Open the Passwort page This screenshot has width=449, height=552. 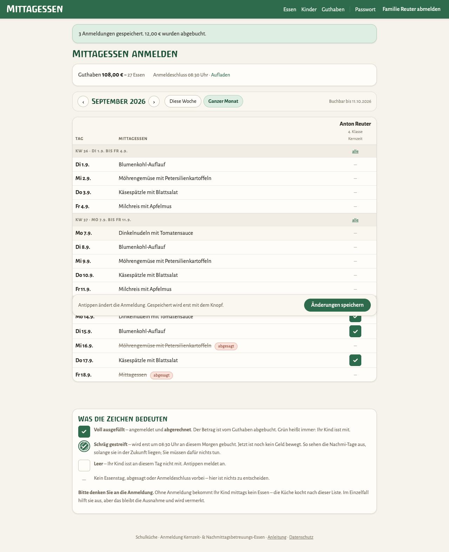pyautogui.click(x=365, y=9)
